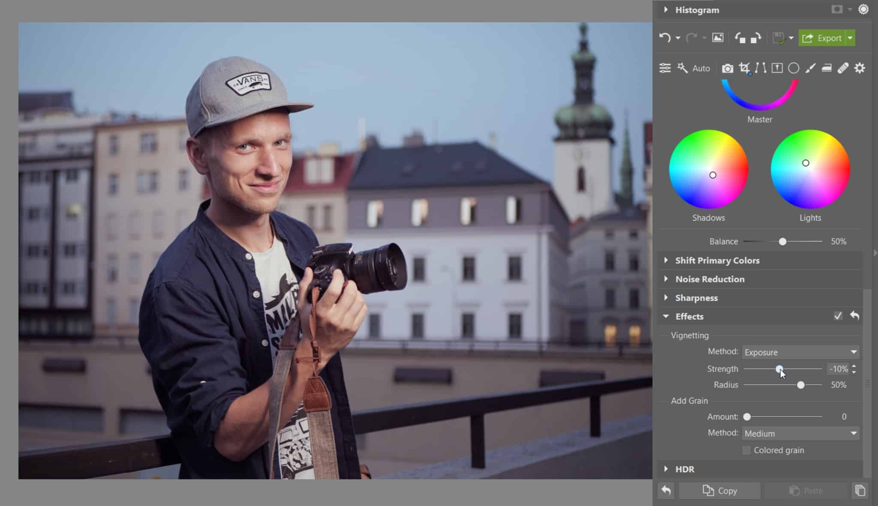Select the Filter Brush tool
The image size is (878, 506).
point(810,68)
